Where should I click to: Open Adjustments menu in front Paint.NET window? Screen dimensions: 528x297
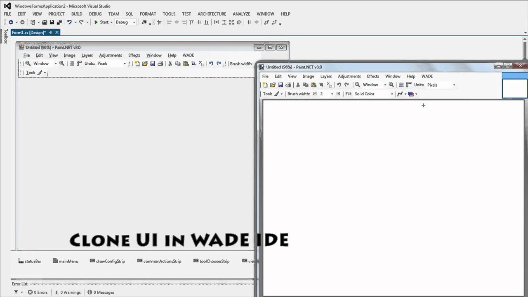(x=349, y=76)
